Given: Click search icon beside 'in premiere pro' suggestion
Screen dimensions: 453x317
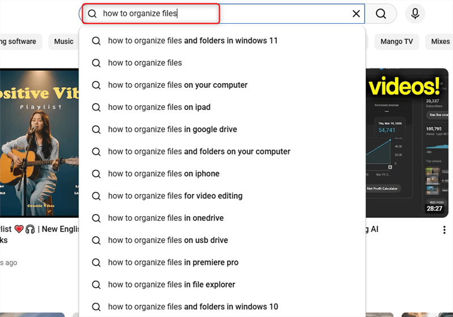Looking at the screenshot, I should click(x=96, y=263).
